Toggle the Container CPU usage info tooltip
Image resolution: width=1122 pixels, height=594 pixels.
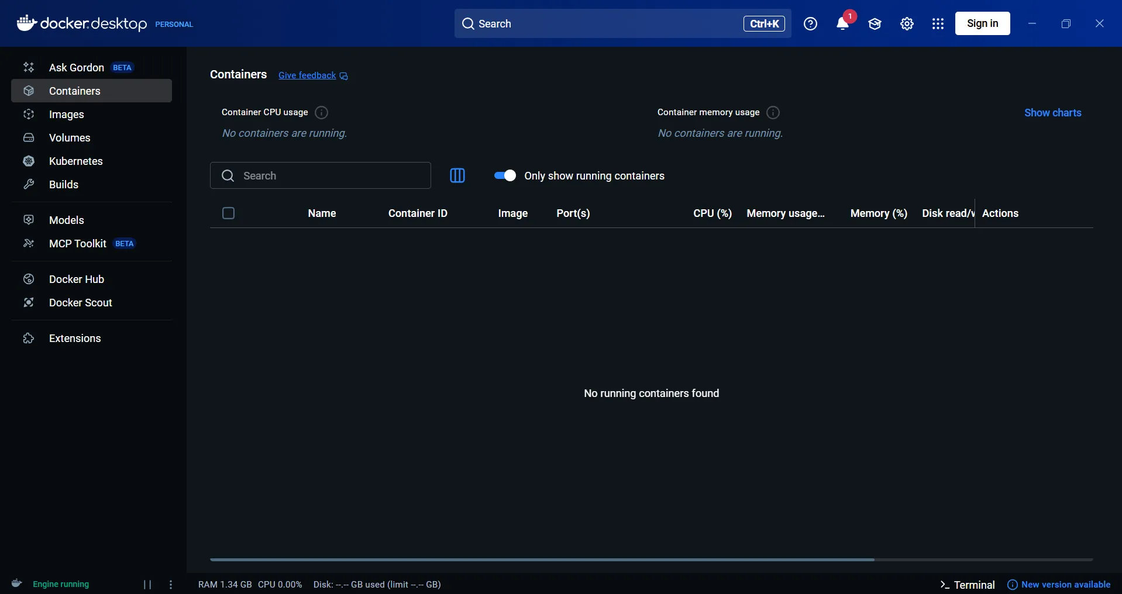click(321, 112)
